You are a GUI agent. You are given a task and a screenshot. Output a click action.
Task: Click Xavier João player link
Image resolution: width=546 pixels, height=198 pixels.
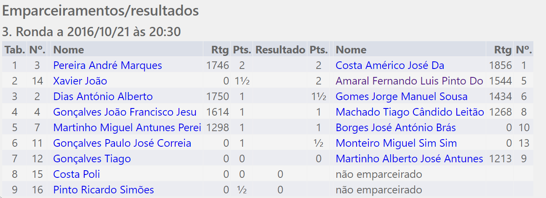click(x=80, y=81)
